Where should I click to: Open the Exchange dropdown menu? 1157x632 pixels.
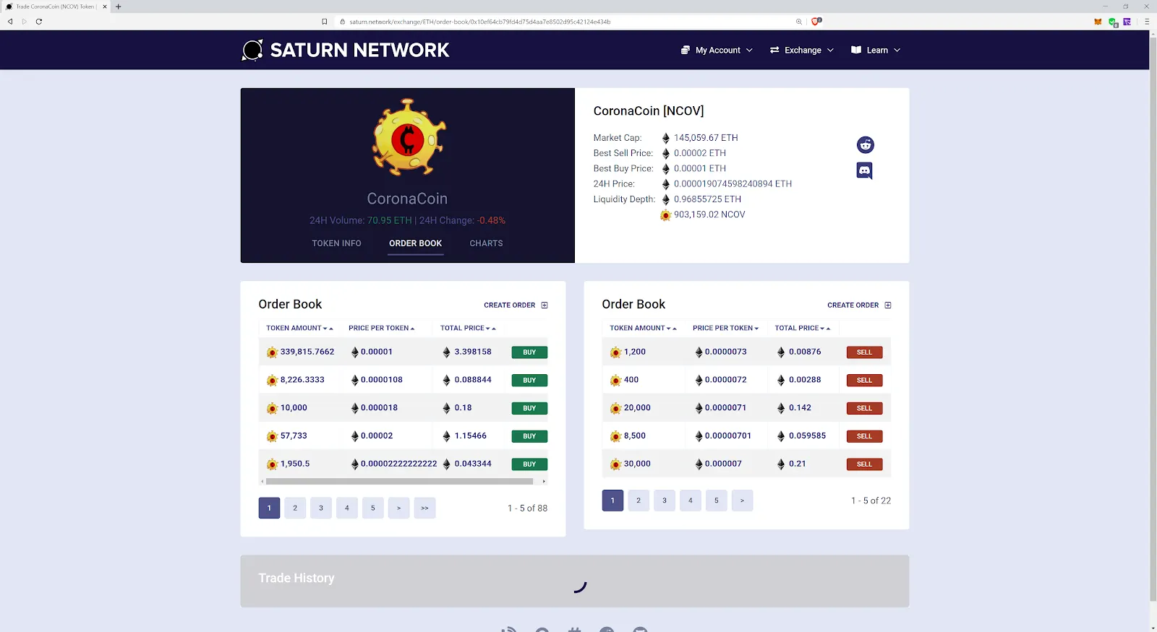pyautogui.click(x=802, y=51)
